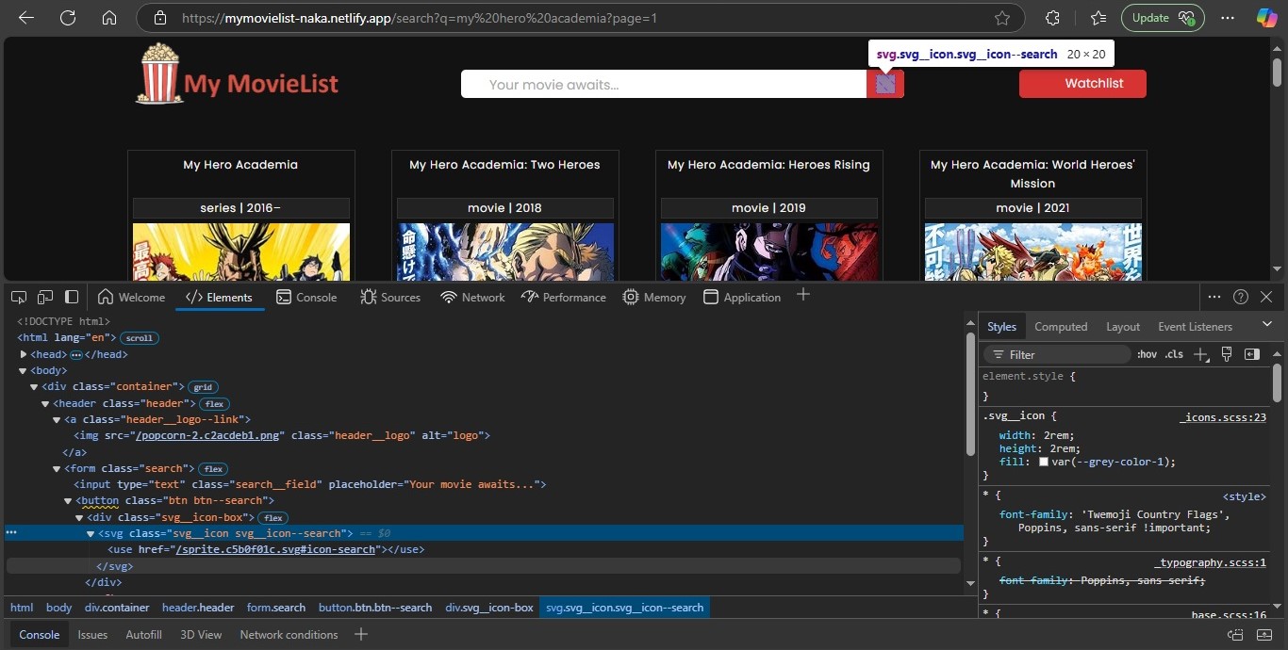This screenshot has height=650, width=1288.
Task: Add new style rule with plus icon
Action: point(1200,354)
